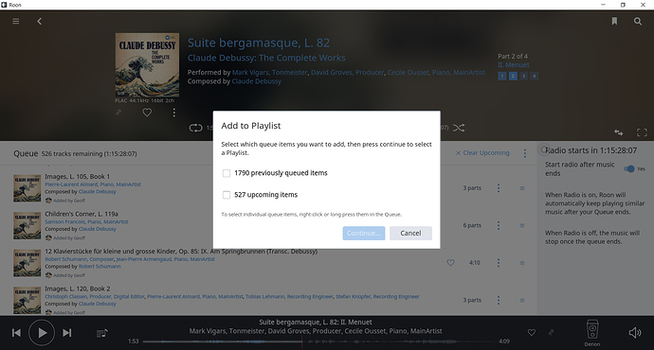Toggle the loop repeat icon
This screenshot has height=350, width=654.
tap(195, 128)
